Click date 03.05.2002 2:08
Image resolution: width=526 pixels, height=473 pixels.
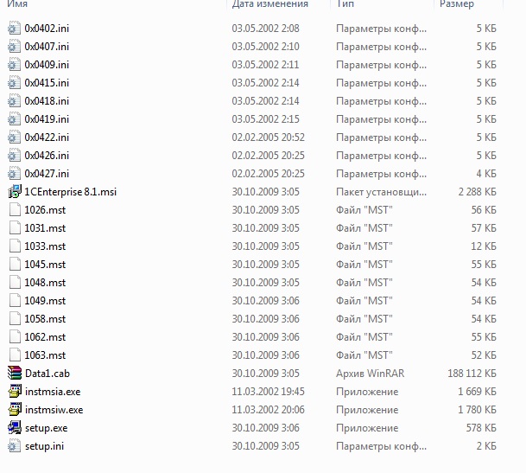pyautogui.click(x=265, y=29)
